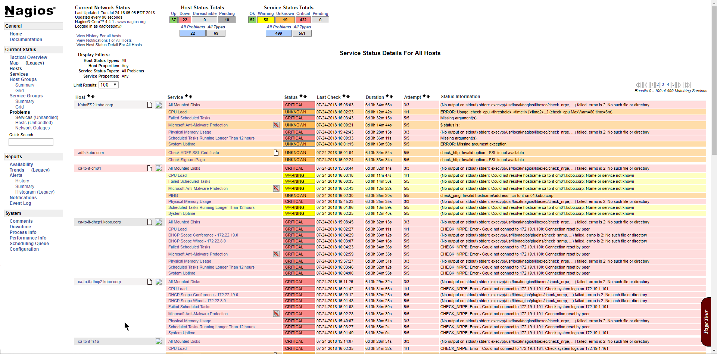The image size is (717, 354).
Task: Open the CPU Load service for KoboFS2
Action: pos(177,112)
